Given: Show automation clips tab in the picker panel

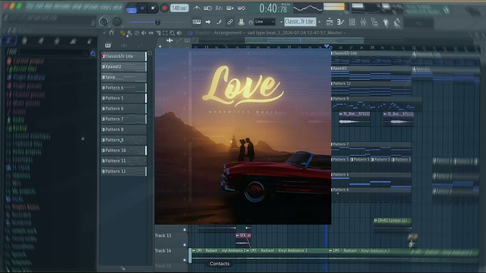Looking at the screenshot, I should tap(140, 45).
